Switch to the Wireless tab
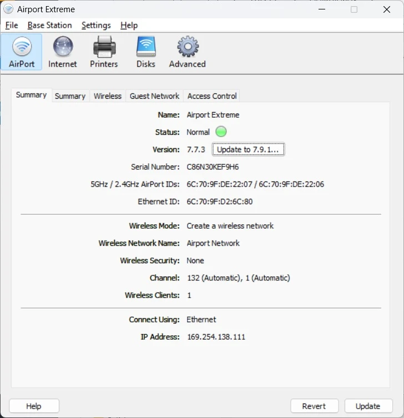 click(108, 96)
